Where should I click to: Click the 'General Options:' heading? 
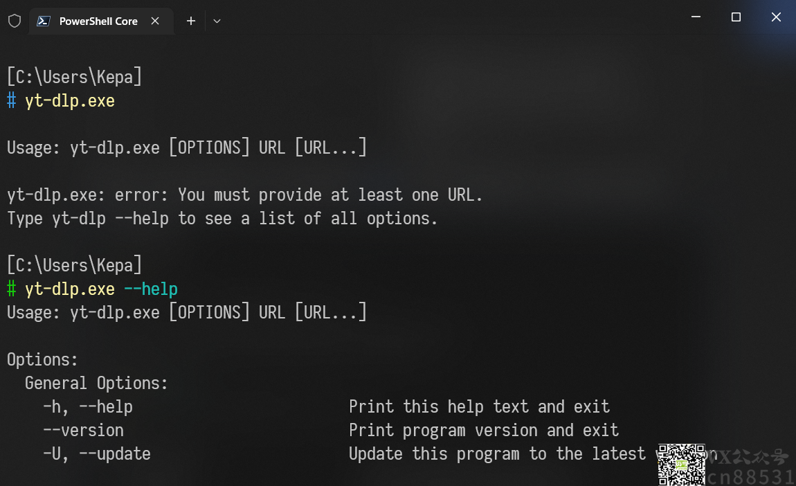pyautogui.click(x=96, y=383)
